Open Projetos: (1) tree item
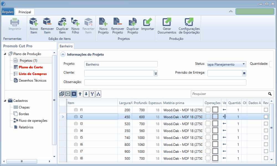The width and height of the screenshot is (277, 166). point(28,61)
